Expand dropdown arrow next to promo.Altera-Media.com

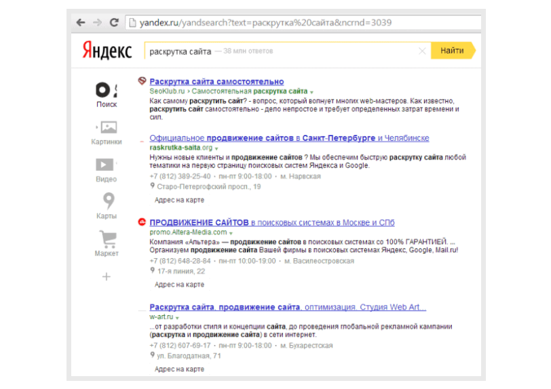coord(231,234)
